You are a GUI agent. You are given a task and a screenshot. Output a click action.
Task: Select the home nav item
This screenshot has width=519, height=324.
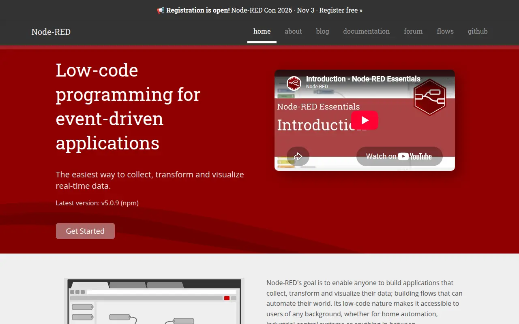(x=262, y=32)
